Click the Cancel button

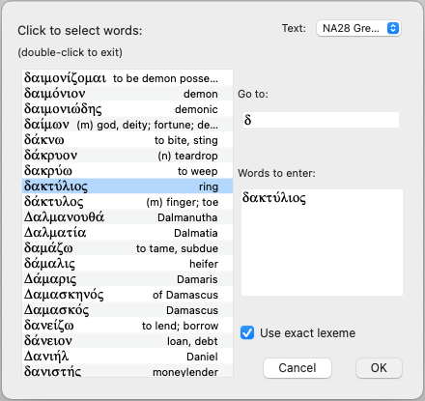pos(297,368)
